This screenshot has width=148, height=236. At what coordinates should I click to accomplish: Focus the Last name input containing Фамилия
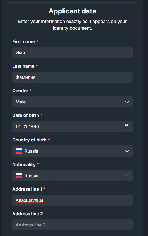[72, 77]
